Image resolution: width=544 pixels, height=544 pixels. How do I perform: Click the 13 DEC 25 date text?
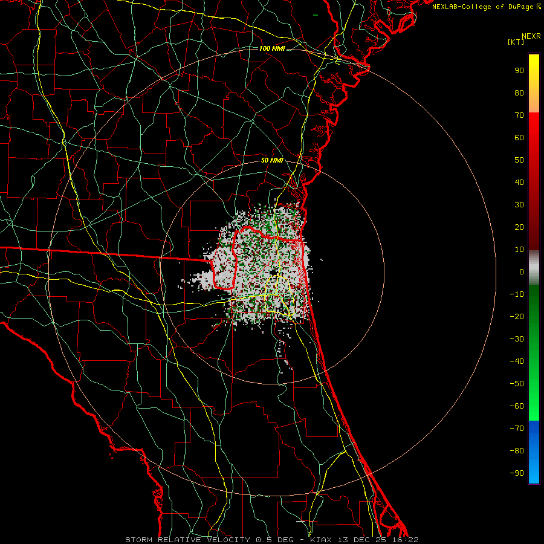pyautogui.click(x=363, y=540)
